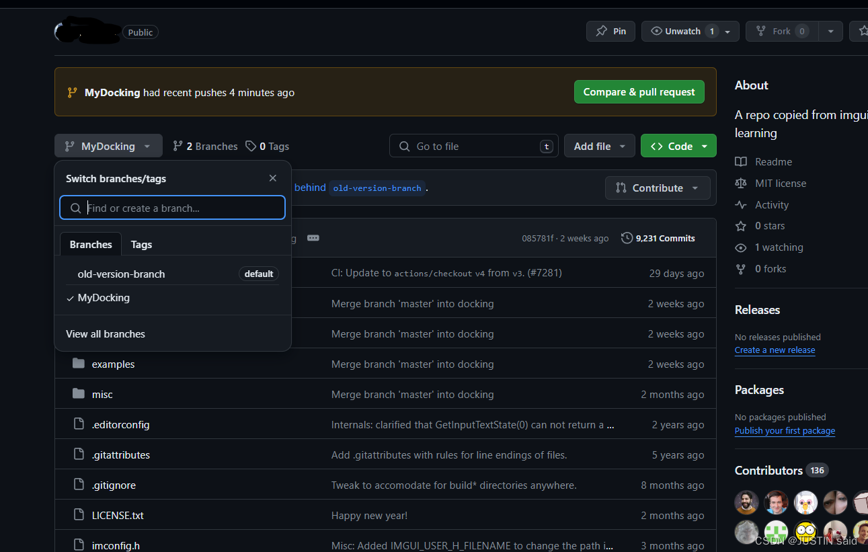Open the Happy new year! commit message
This screenshot has width=868, height=552.
(x=369, y=515)
